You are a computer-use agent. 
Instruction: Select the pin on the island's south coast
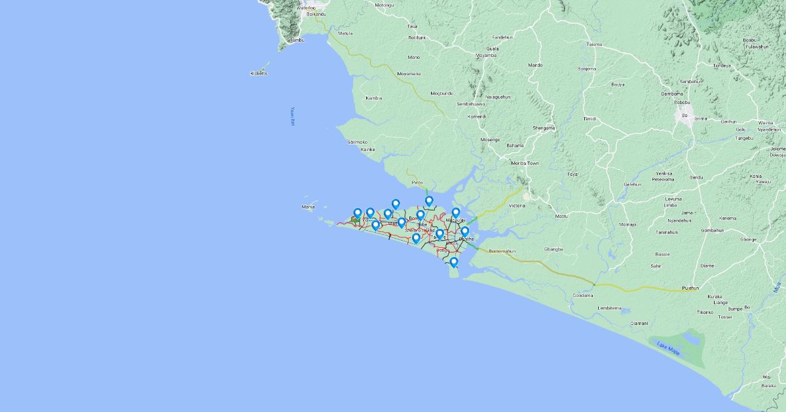tap(416, 239)
